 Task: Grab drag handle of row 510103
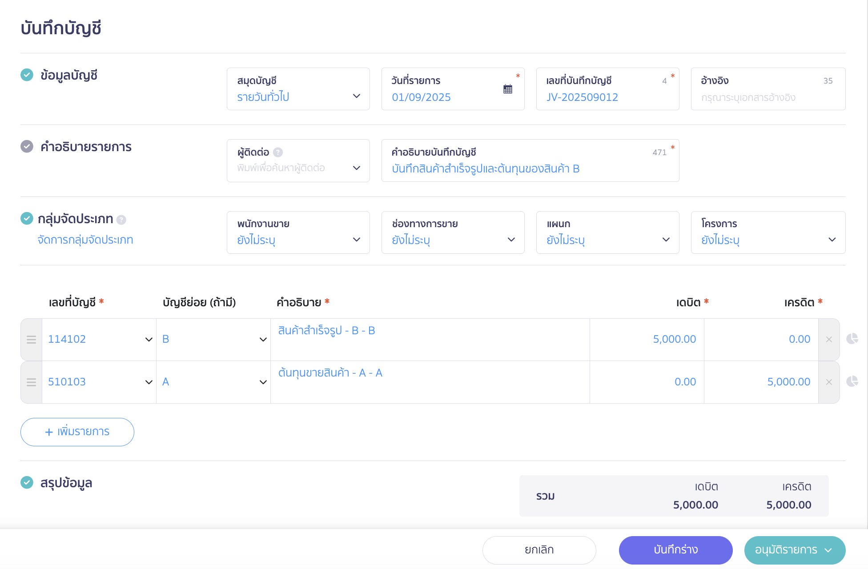[31, 382]
